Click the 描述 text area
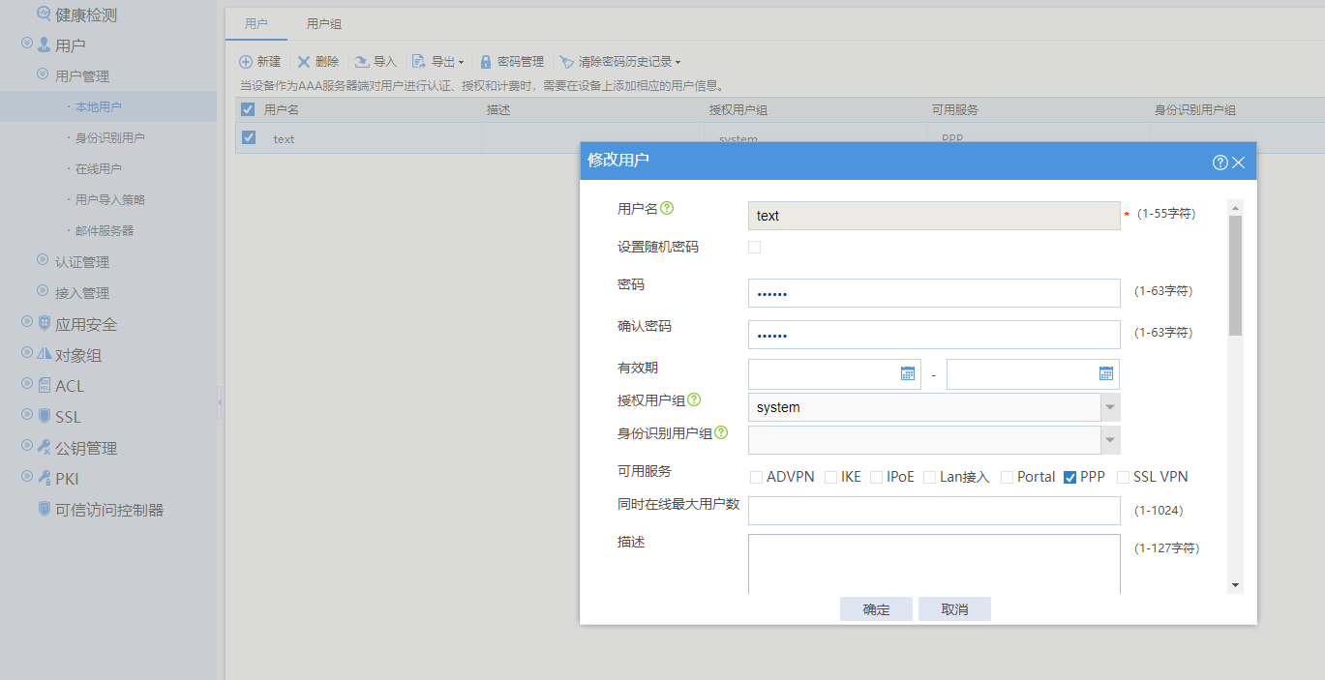This screenshot has height=680, width=1325. (x=934, y=564)
